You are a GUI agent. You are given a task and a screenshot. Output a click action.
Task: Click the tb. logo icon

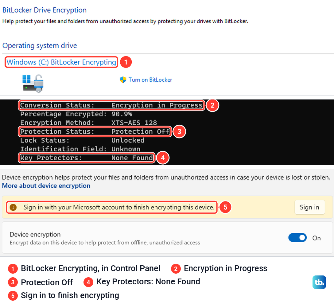tap(319, 282)
